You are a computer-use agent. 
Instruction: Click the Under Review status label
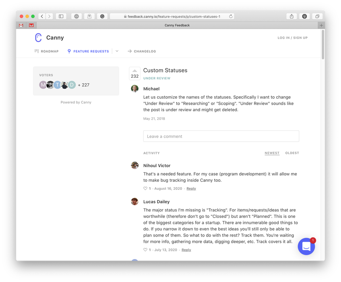point(157,78)
